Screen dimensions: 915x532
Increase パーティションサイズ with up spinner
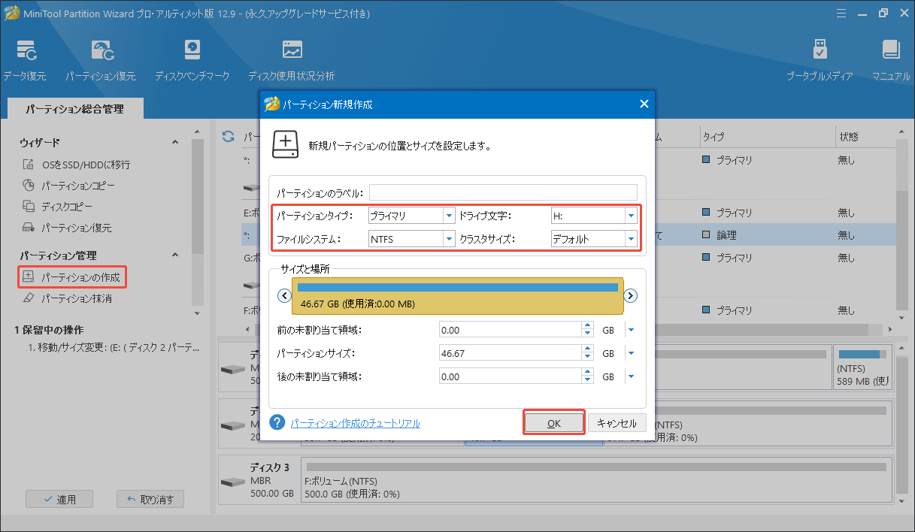click(x=587, y=349)
